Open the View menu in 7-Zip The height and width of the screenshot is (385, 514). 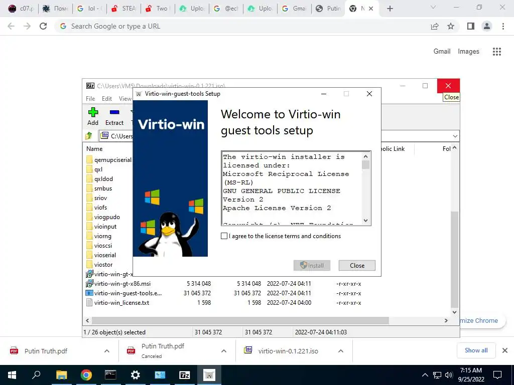pyautogui.click(x=125, y=99)
